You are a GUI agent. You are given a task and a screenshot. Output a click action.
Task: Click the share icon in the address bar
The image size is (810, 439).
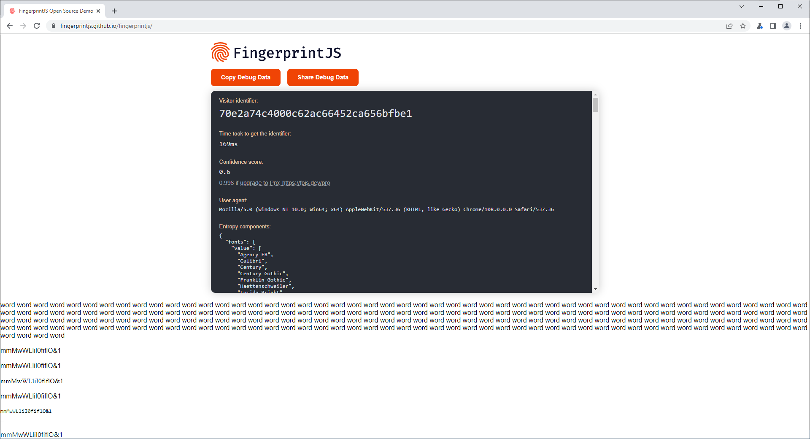pos(729,26)
